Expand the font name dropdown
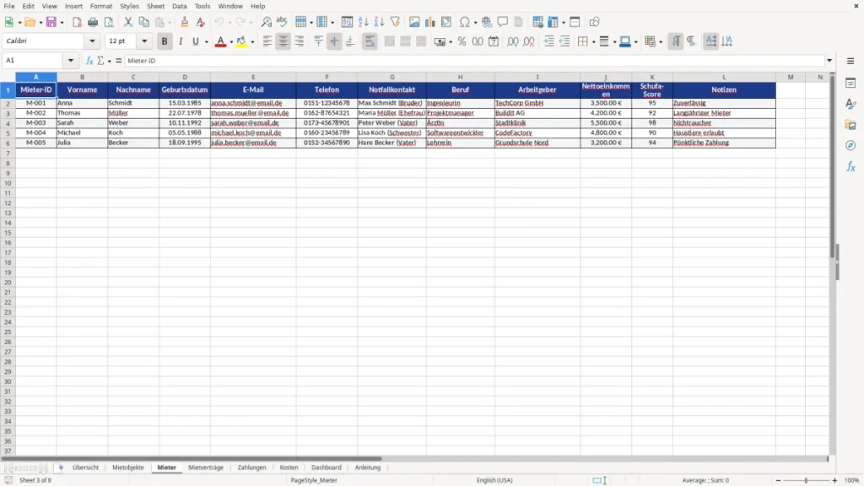 tap(92, 41)
